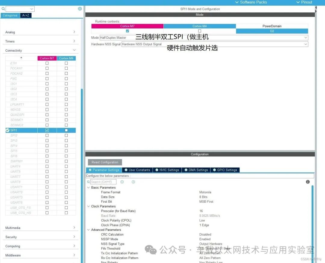The image size is (325, 263).
Task: Check the SPI2 Cortex-M7 checkbox
Action: 47,135
